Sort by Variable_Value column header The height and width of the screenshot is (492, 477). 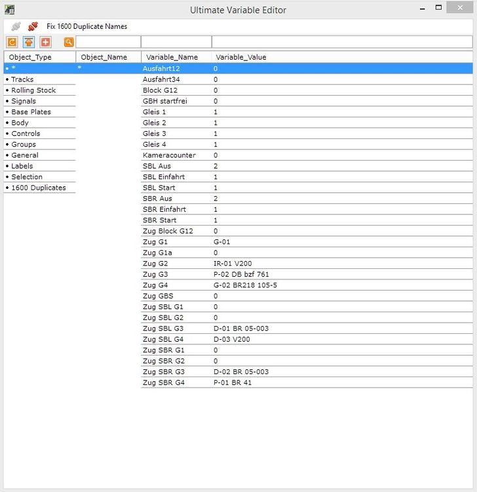click(240, 57)
